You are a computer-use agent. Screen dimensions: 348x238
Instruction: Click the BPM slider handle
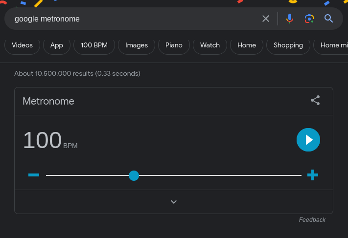click(134, 175)
